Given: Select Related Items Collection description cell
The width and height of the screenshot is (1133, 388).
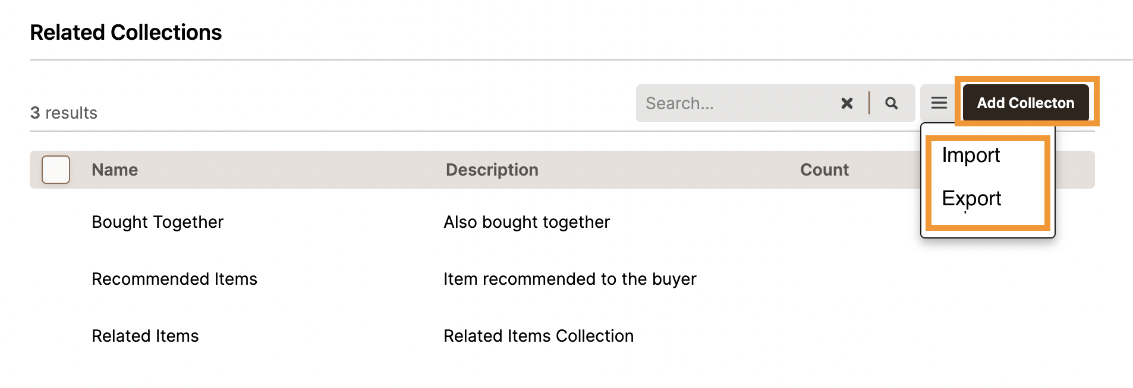Looking at the screenshot, I should click(x=539, y=336).
